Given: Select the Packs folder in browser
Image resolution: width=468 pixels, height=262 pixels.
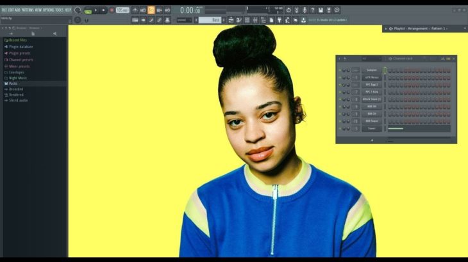Looking at the screenshot, I should click(x=13, y=84).
